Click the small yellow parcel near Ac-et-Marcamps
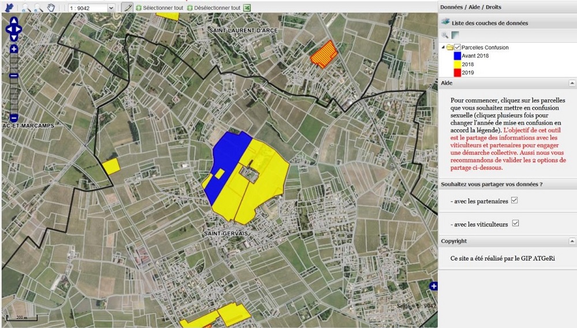 click(111, 166)
